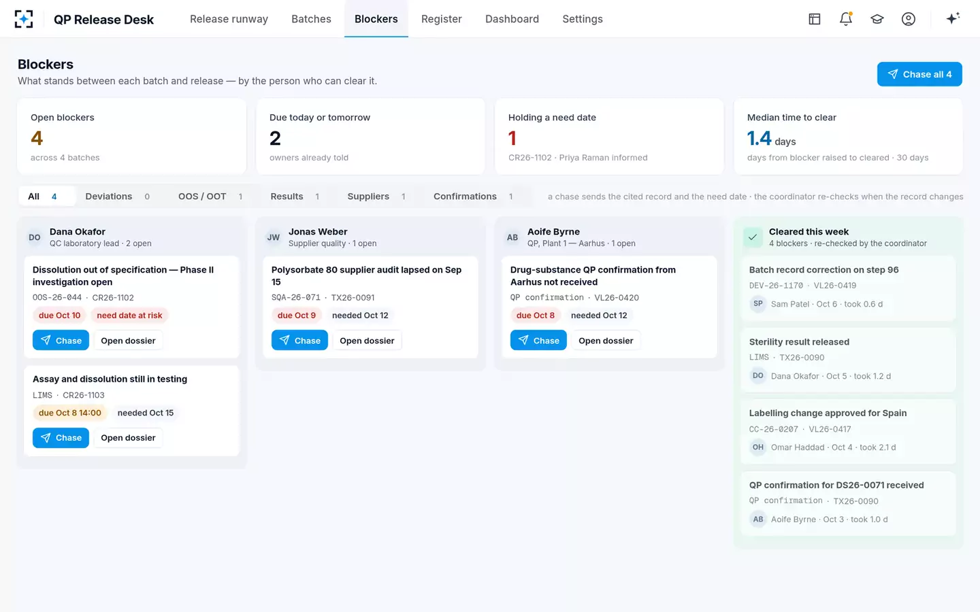Viewport: 980px width, 612px height.
Task: Click the DO avatar next to Dana Okafor header
Action: [35, 237]
